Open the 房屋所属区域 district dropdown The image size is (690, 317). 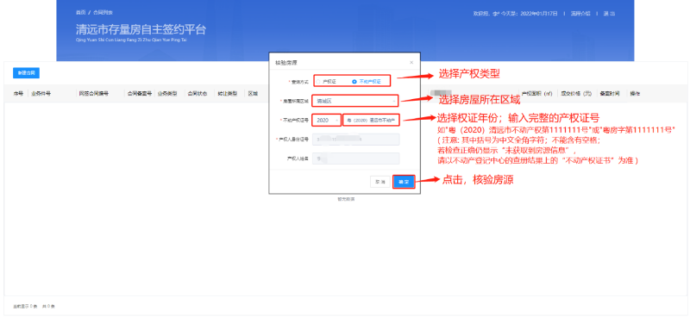[x=354, y=101]
